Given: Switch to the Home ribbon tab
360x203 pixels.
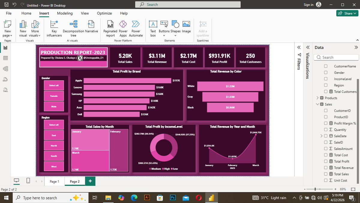Looking at the screenshot, I should click(26, 13).
